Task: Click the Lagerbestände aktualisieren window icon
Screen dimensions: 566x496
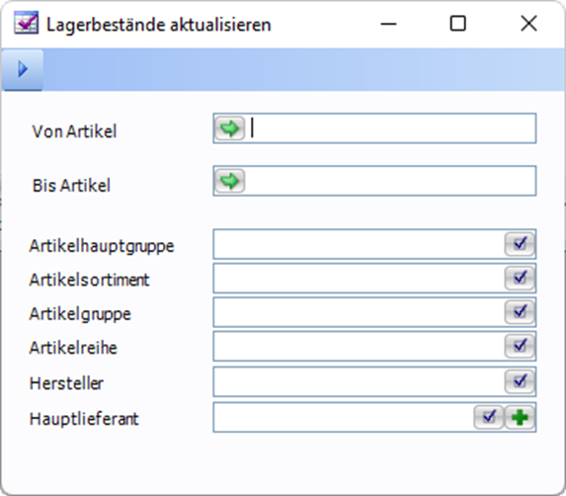Action: [26, 23]
